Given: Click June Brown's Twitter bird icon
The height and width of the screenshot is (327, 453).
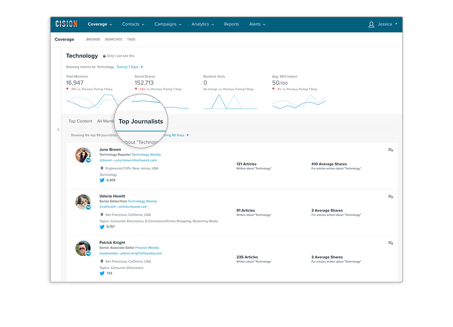Looking at the screenshot, I should [102, 180].
